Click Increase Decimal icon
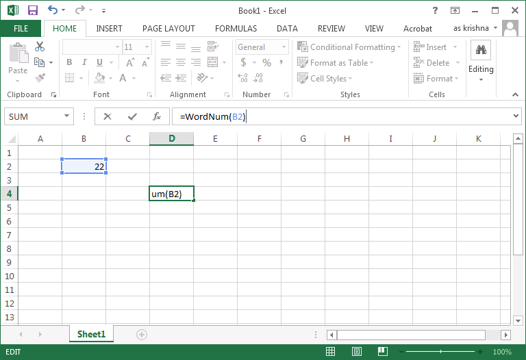 point(242,78)
